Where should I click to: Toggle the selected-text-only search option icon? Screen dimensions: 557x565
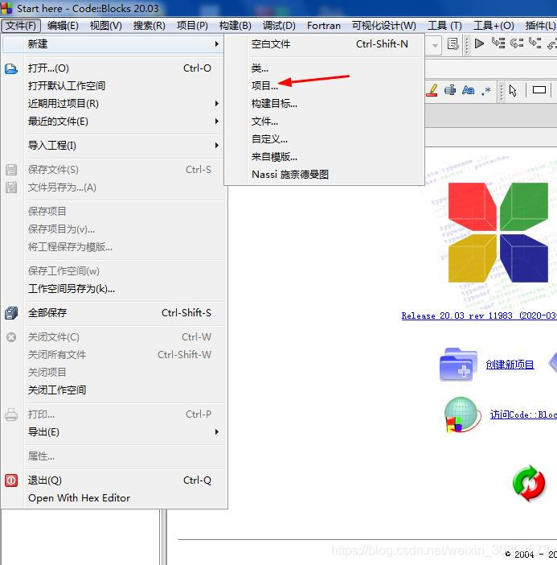pyautogui.click(x=450, y=90)
